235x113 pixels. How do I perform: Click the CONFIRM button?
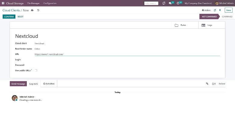(x=9, y=17)
